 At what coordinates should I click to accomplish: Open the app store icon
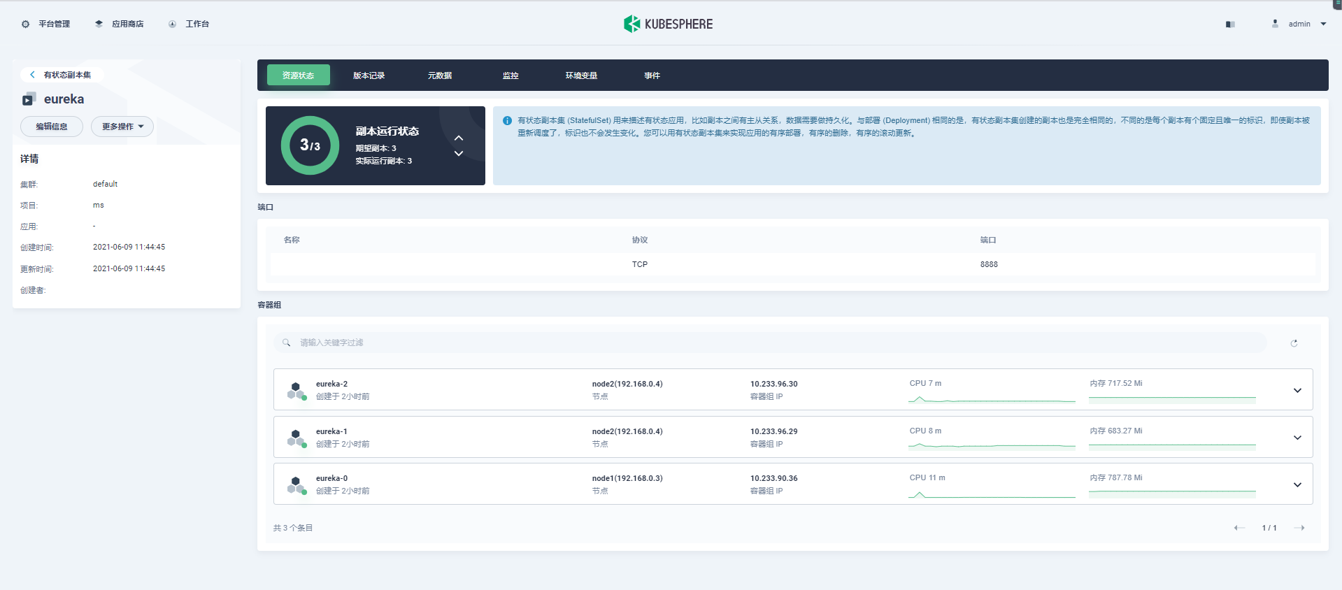99,24
